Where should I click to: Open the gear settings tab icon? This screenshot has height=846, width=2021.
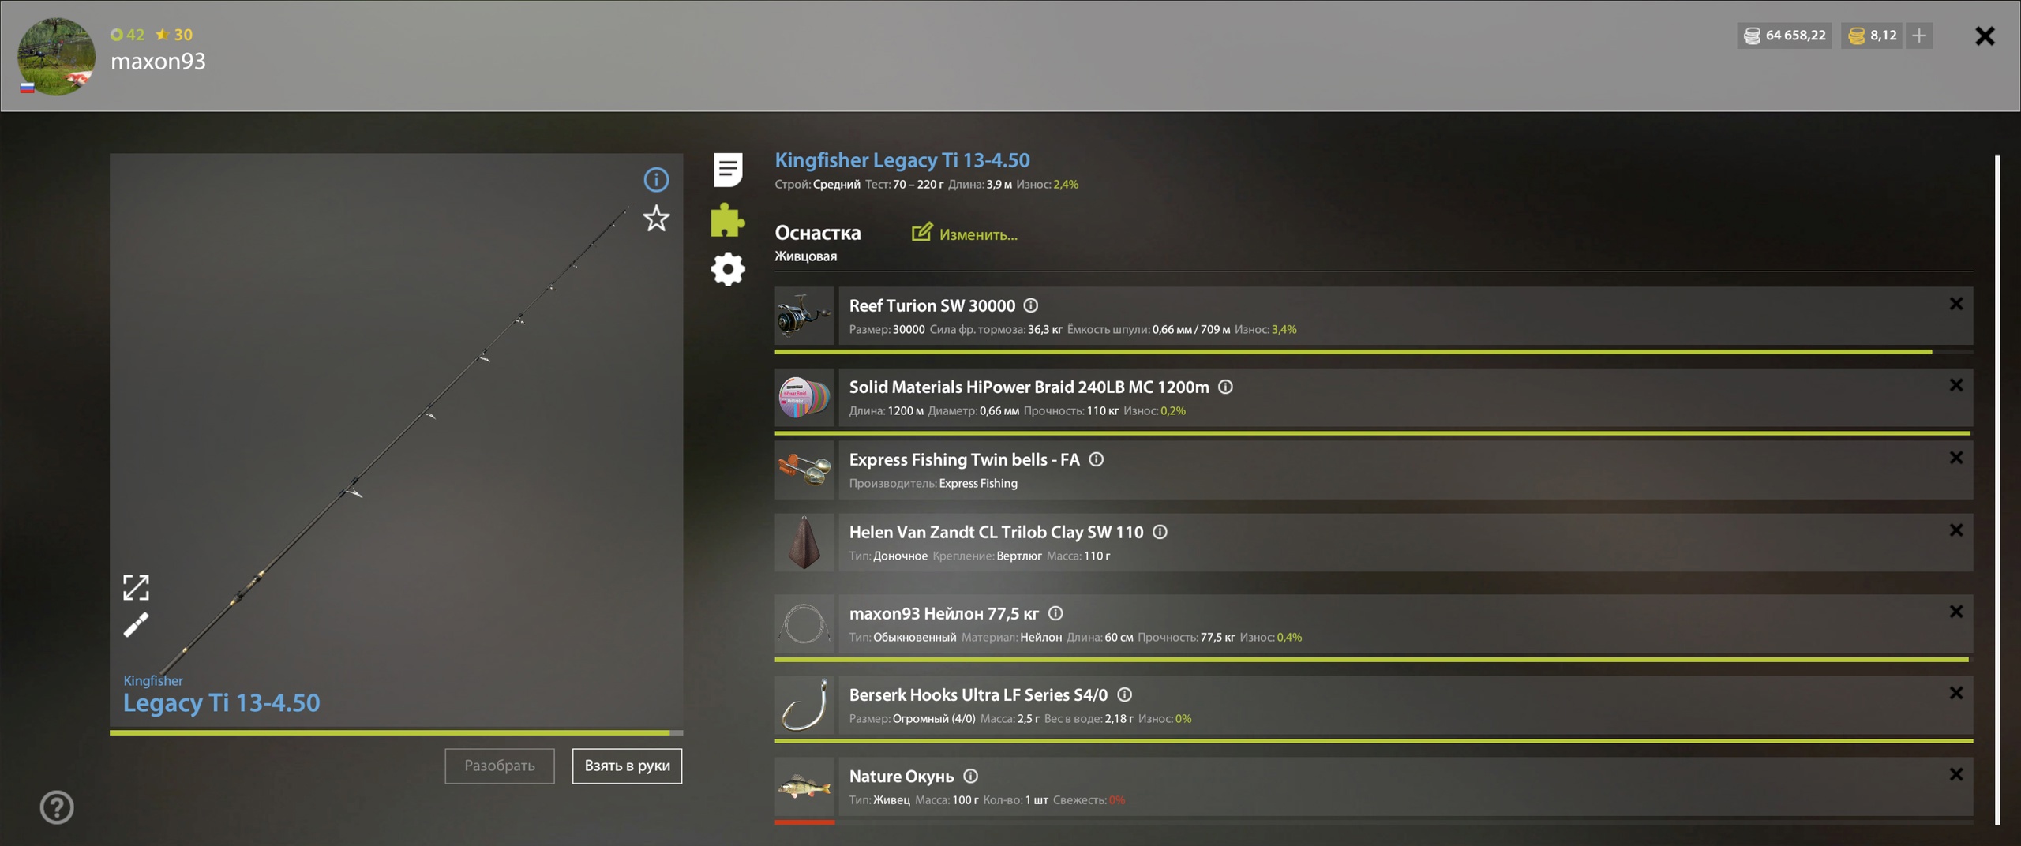pyautogui.click(x=727, y=269)
